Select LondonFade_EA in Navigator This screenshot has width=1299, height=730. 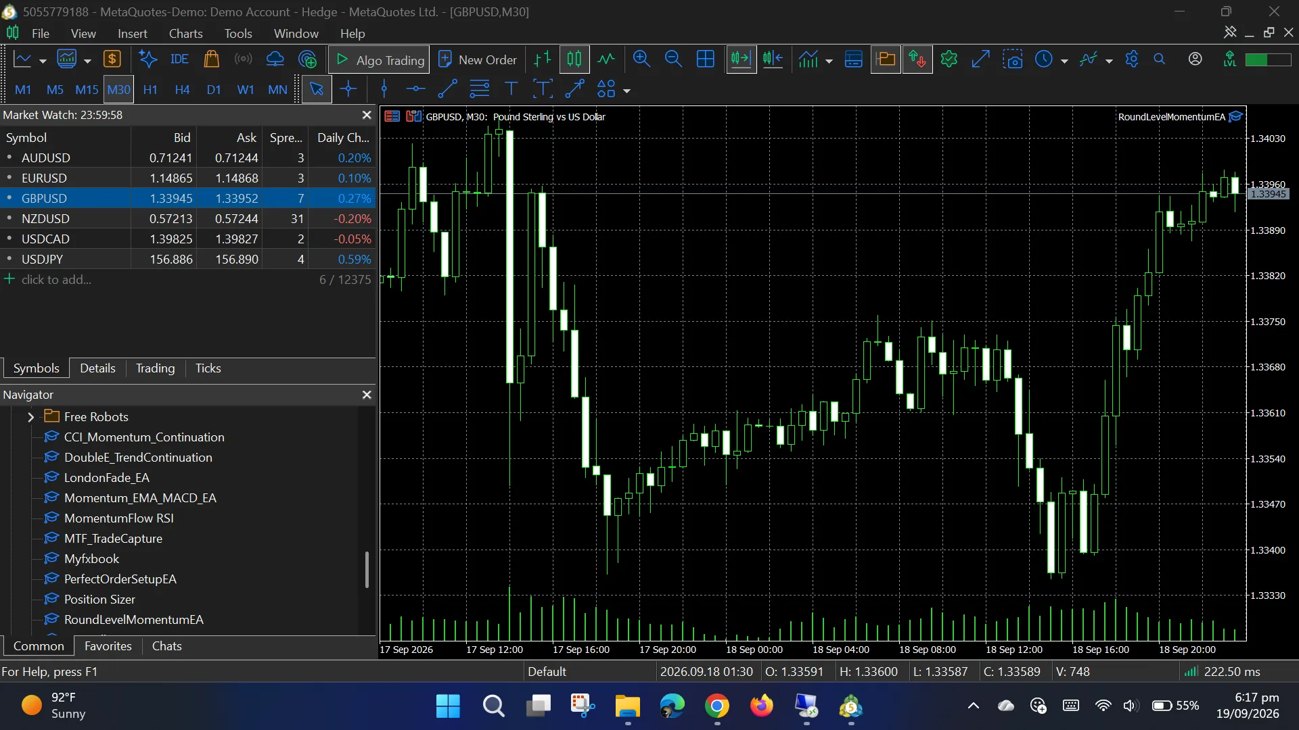coord(106,478)
